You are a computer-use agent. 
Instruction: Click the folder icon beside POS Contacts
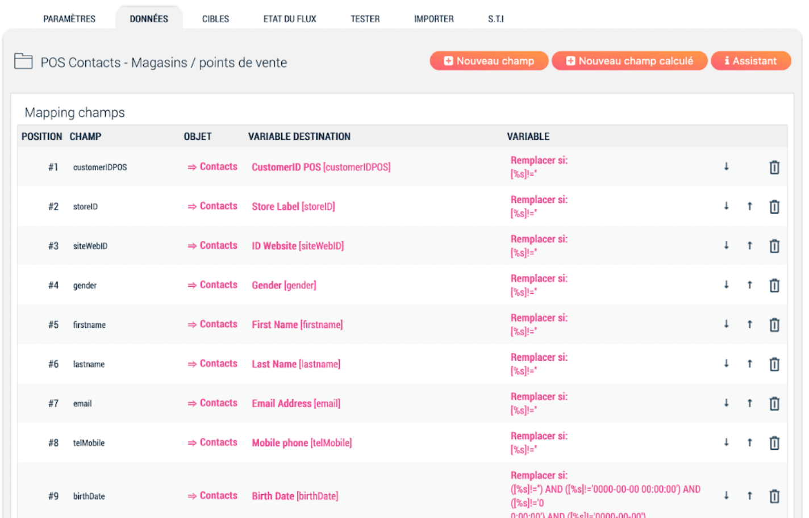coord(23,61)
